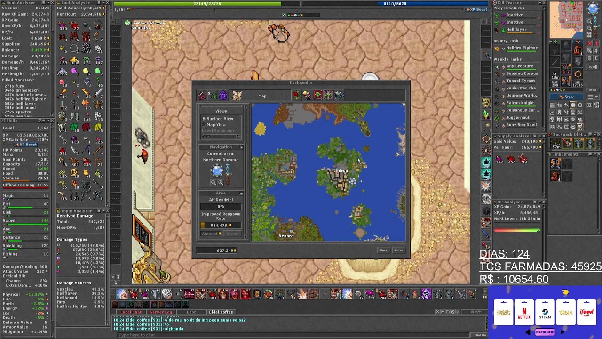The width and height of the screenshot is (602, 339).
Task: Open the backpack inventory slot
Action: point(578,49)
